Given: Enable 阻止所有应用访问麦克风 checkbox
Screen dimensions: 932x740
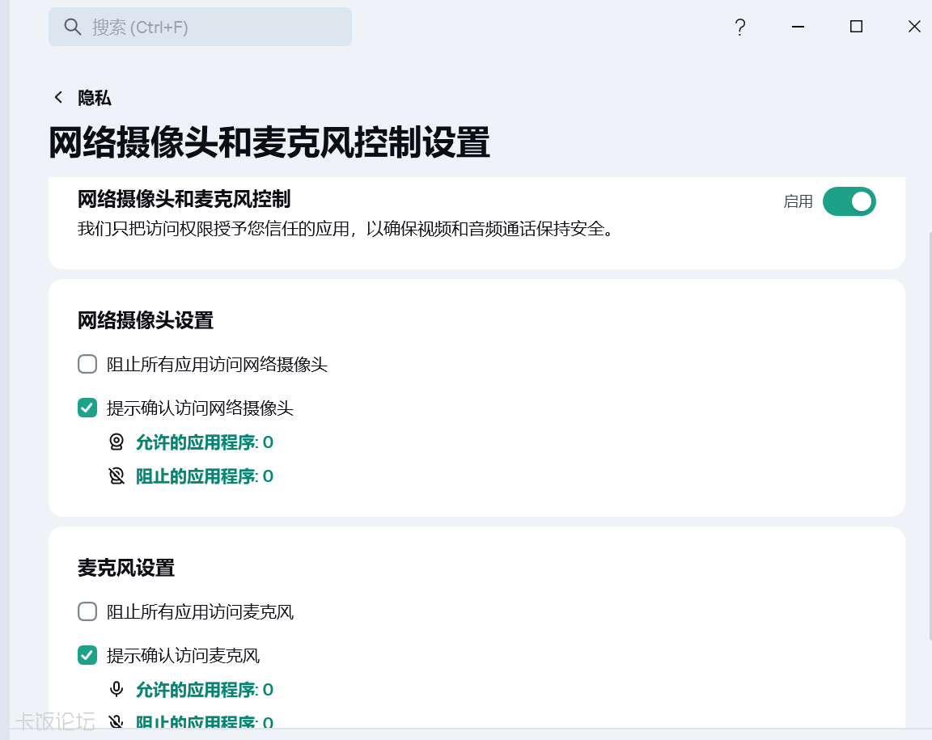Looking at the screenshot, I should click(x=87, y=611).
